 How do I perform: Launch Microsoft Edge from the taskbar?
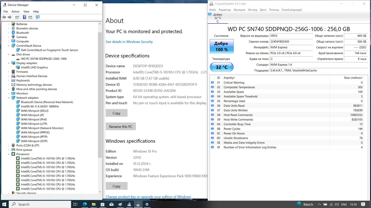(x=85, y=204)
